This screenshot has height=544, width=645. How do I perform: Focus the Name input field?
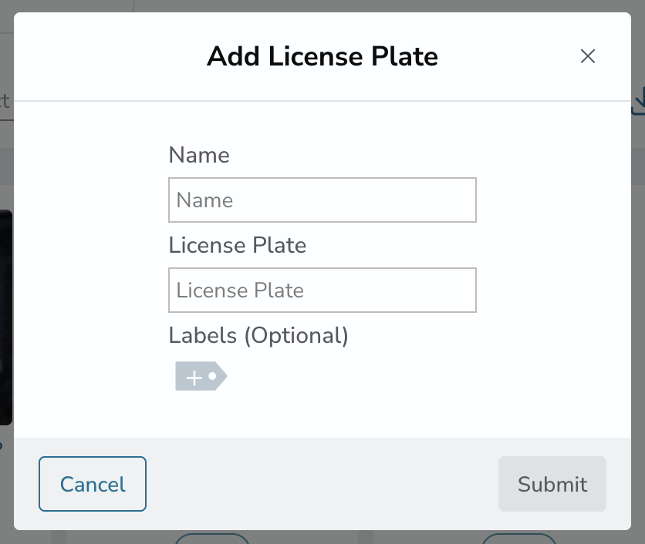pos(322,200)
